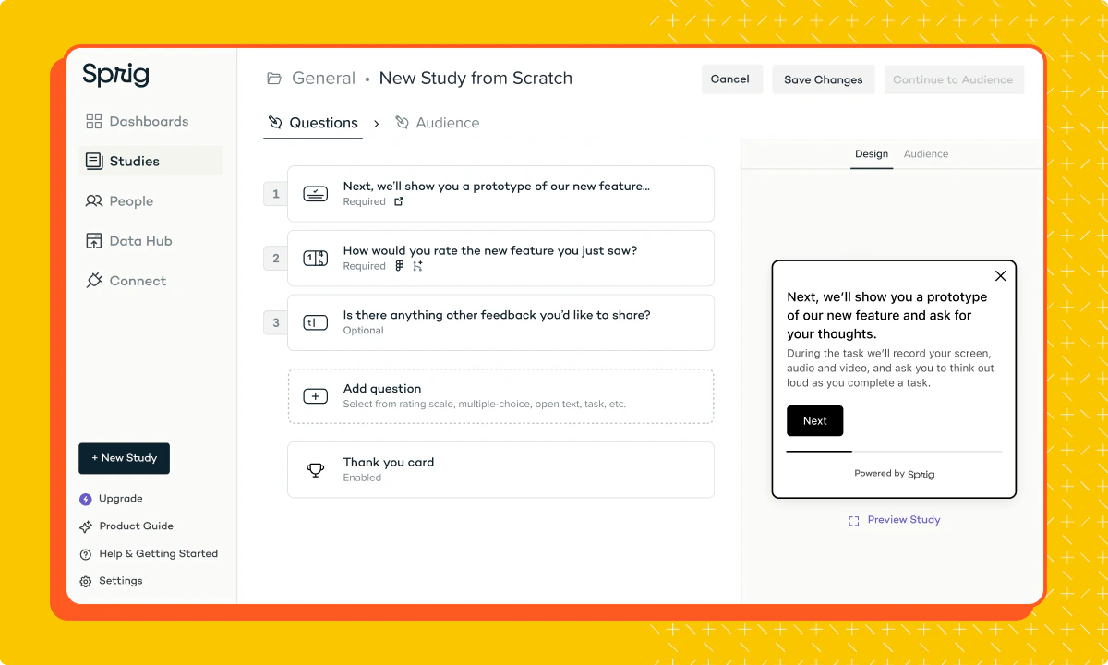The width and height of the screenshot is (1108, 665).
Task: Open question 2 rating card
Action: point(500,258)
